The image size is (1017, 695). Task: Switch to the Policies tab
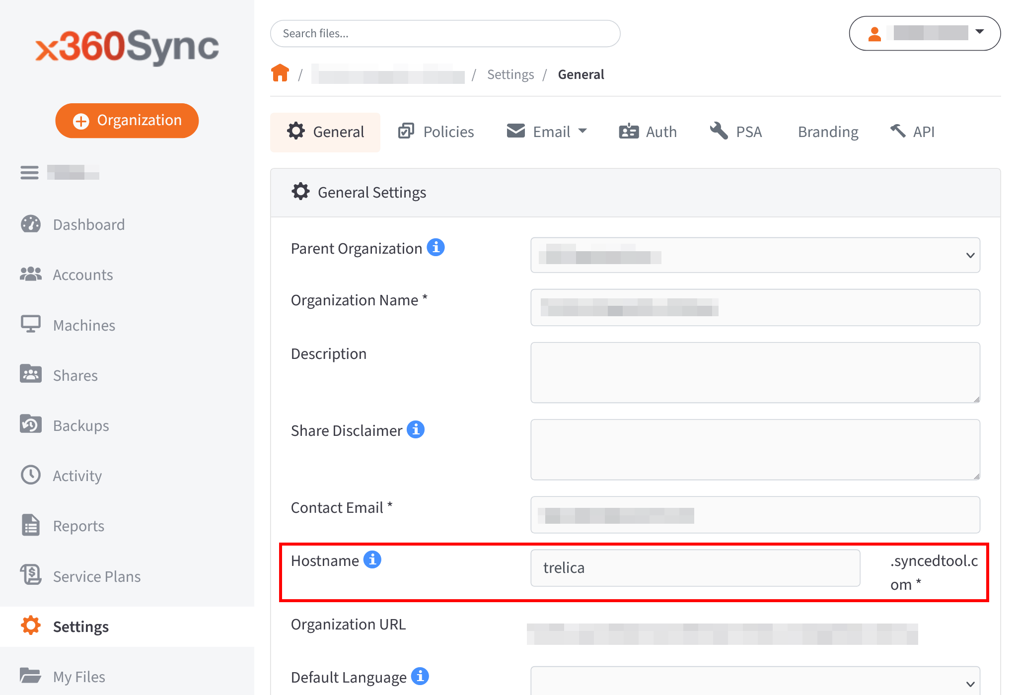pos(436,132)
